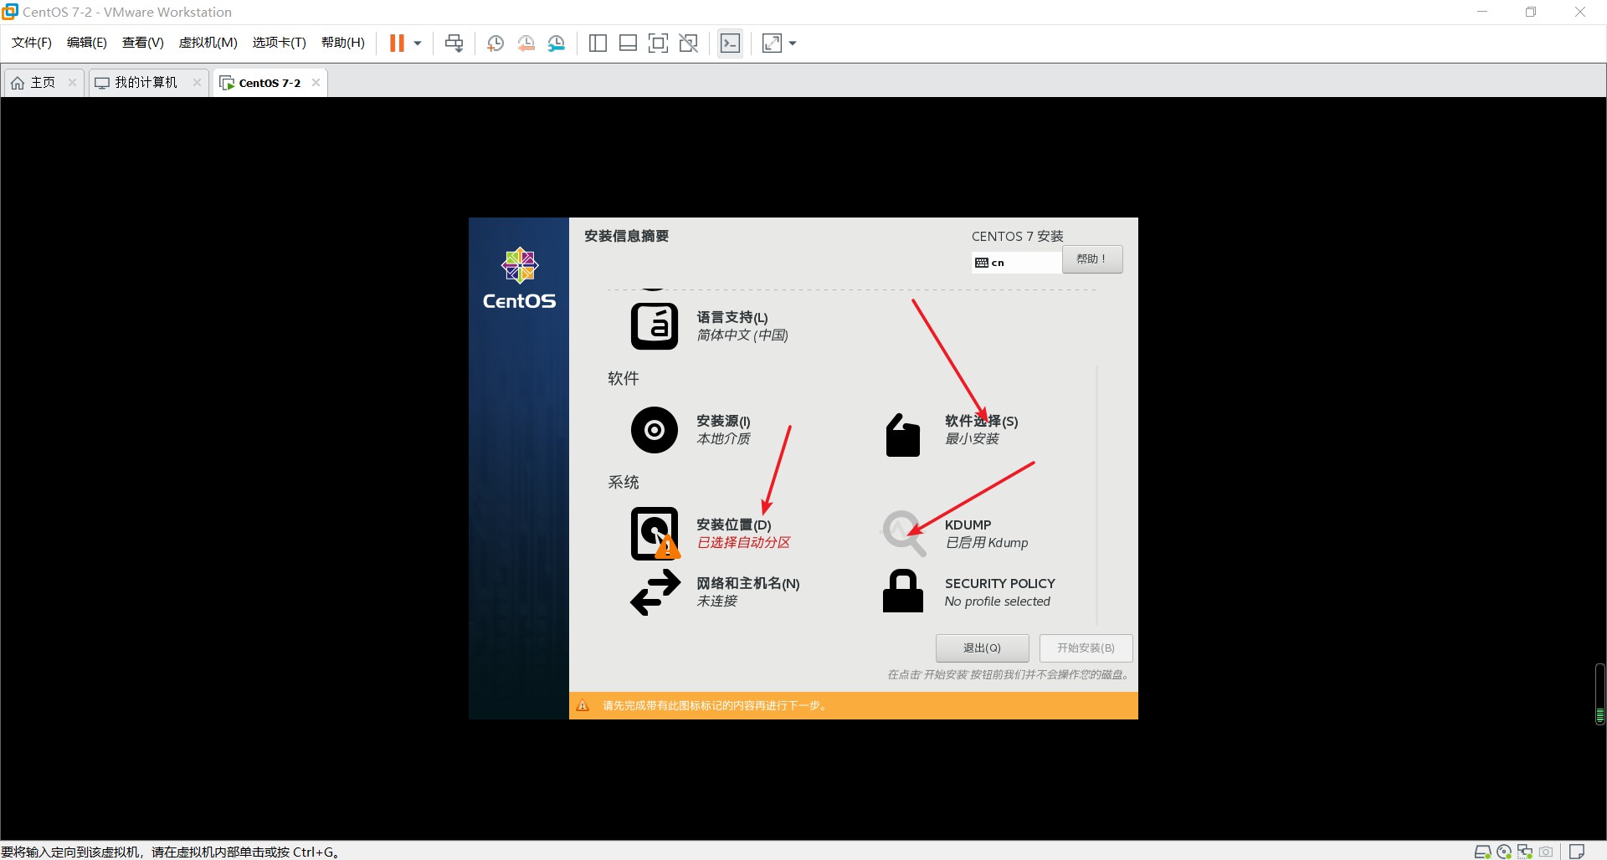Click the warning triangle in the orange bar
The image size is (1607, 860).
583,706
